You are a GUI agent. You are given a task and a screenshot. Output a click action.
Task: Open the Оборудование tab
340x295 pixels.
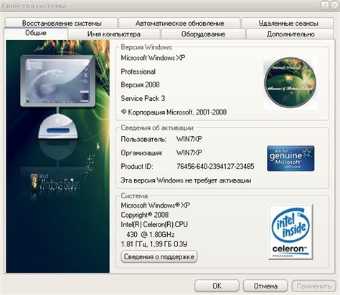pyautogui.click(x=203, y=34)
